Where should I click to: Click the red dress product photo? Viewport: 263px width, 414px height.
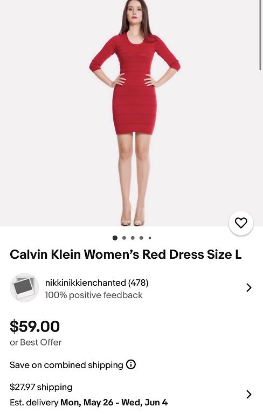tap(131, 113)
